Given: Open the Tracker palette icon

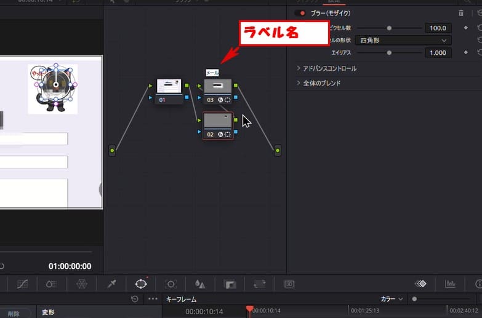Looking at the screenshot, I should coord(171,284).
